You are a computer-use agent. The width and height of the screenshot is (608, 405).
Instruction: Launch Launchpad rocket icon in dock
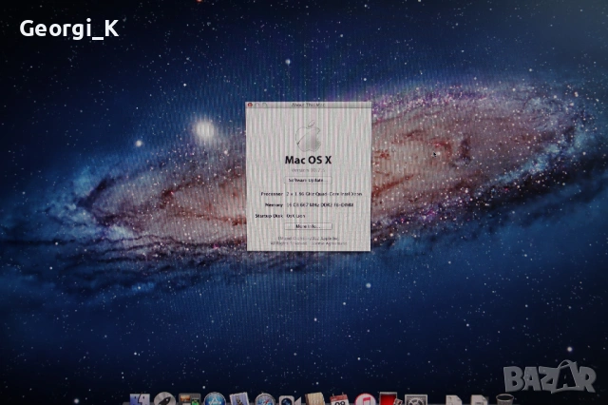(x=164, y=399)
